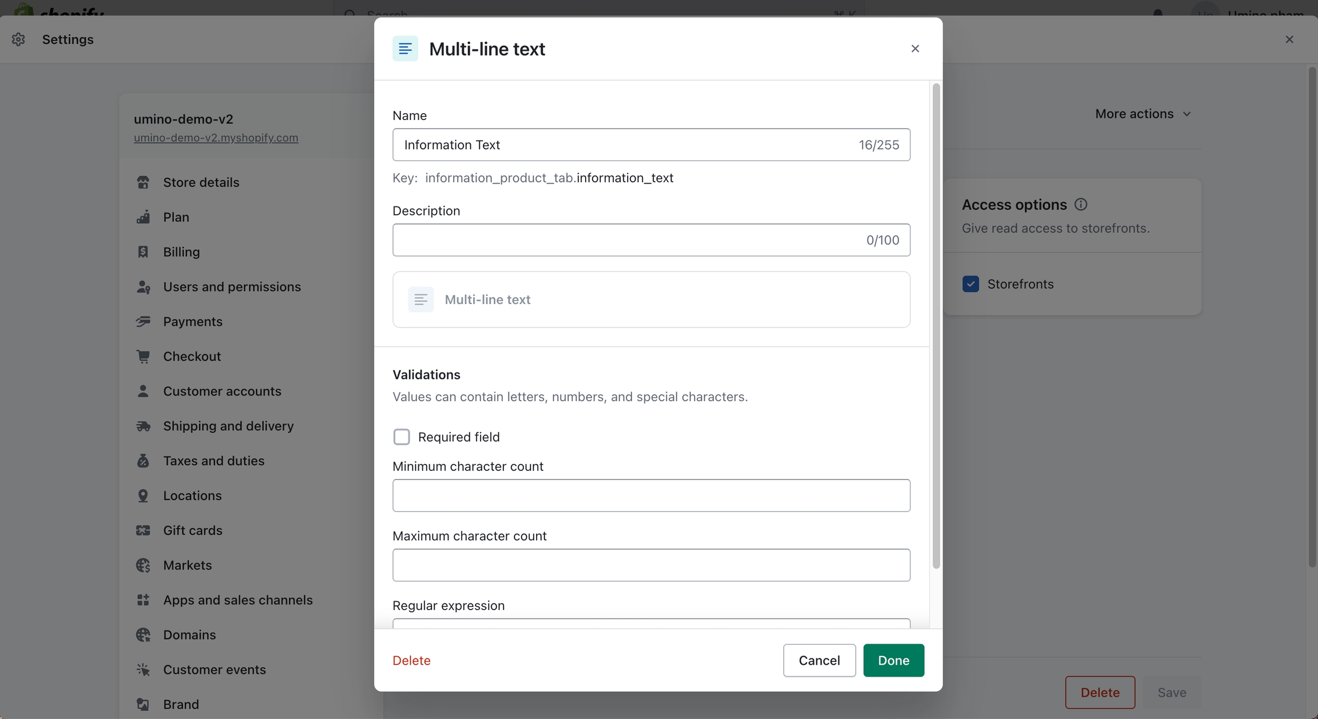Click the Markets globe icon
The height and width of the screenshot is (719, 1318).
pyautogui.click(x=143, y=565)
